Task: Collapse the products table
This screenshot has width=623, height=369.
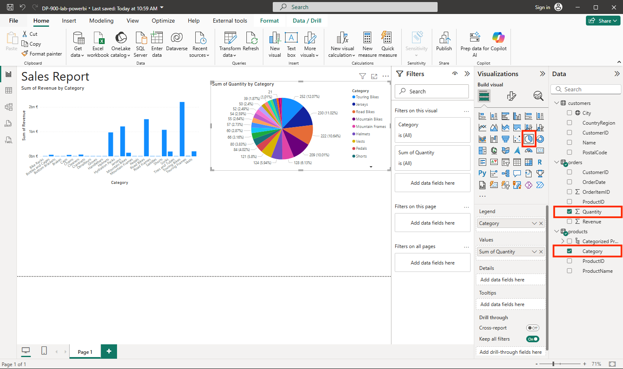Action: [556, 231]
